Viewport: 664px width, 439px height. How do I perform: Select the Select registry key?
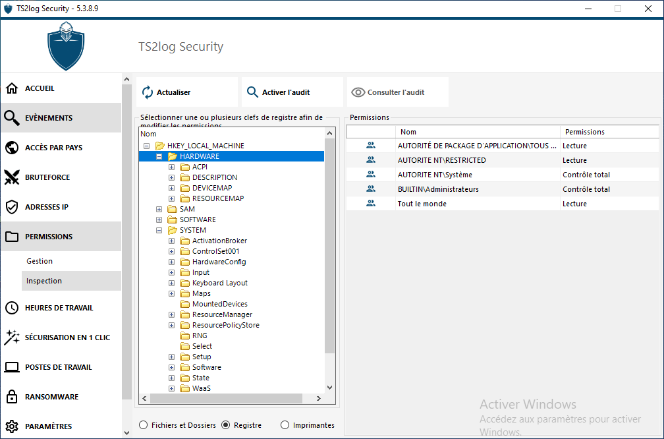202,346
